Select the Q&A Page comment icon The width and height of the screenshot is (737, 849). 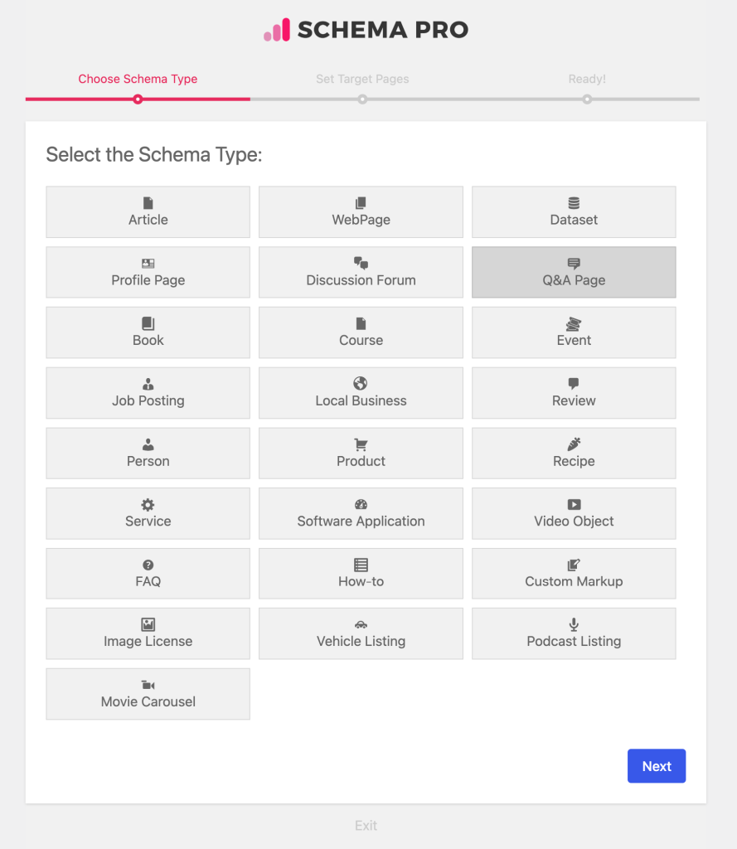[x=574, y=264]
